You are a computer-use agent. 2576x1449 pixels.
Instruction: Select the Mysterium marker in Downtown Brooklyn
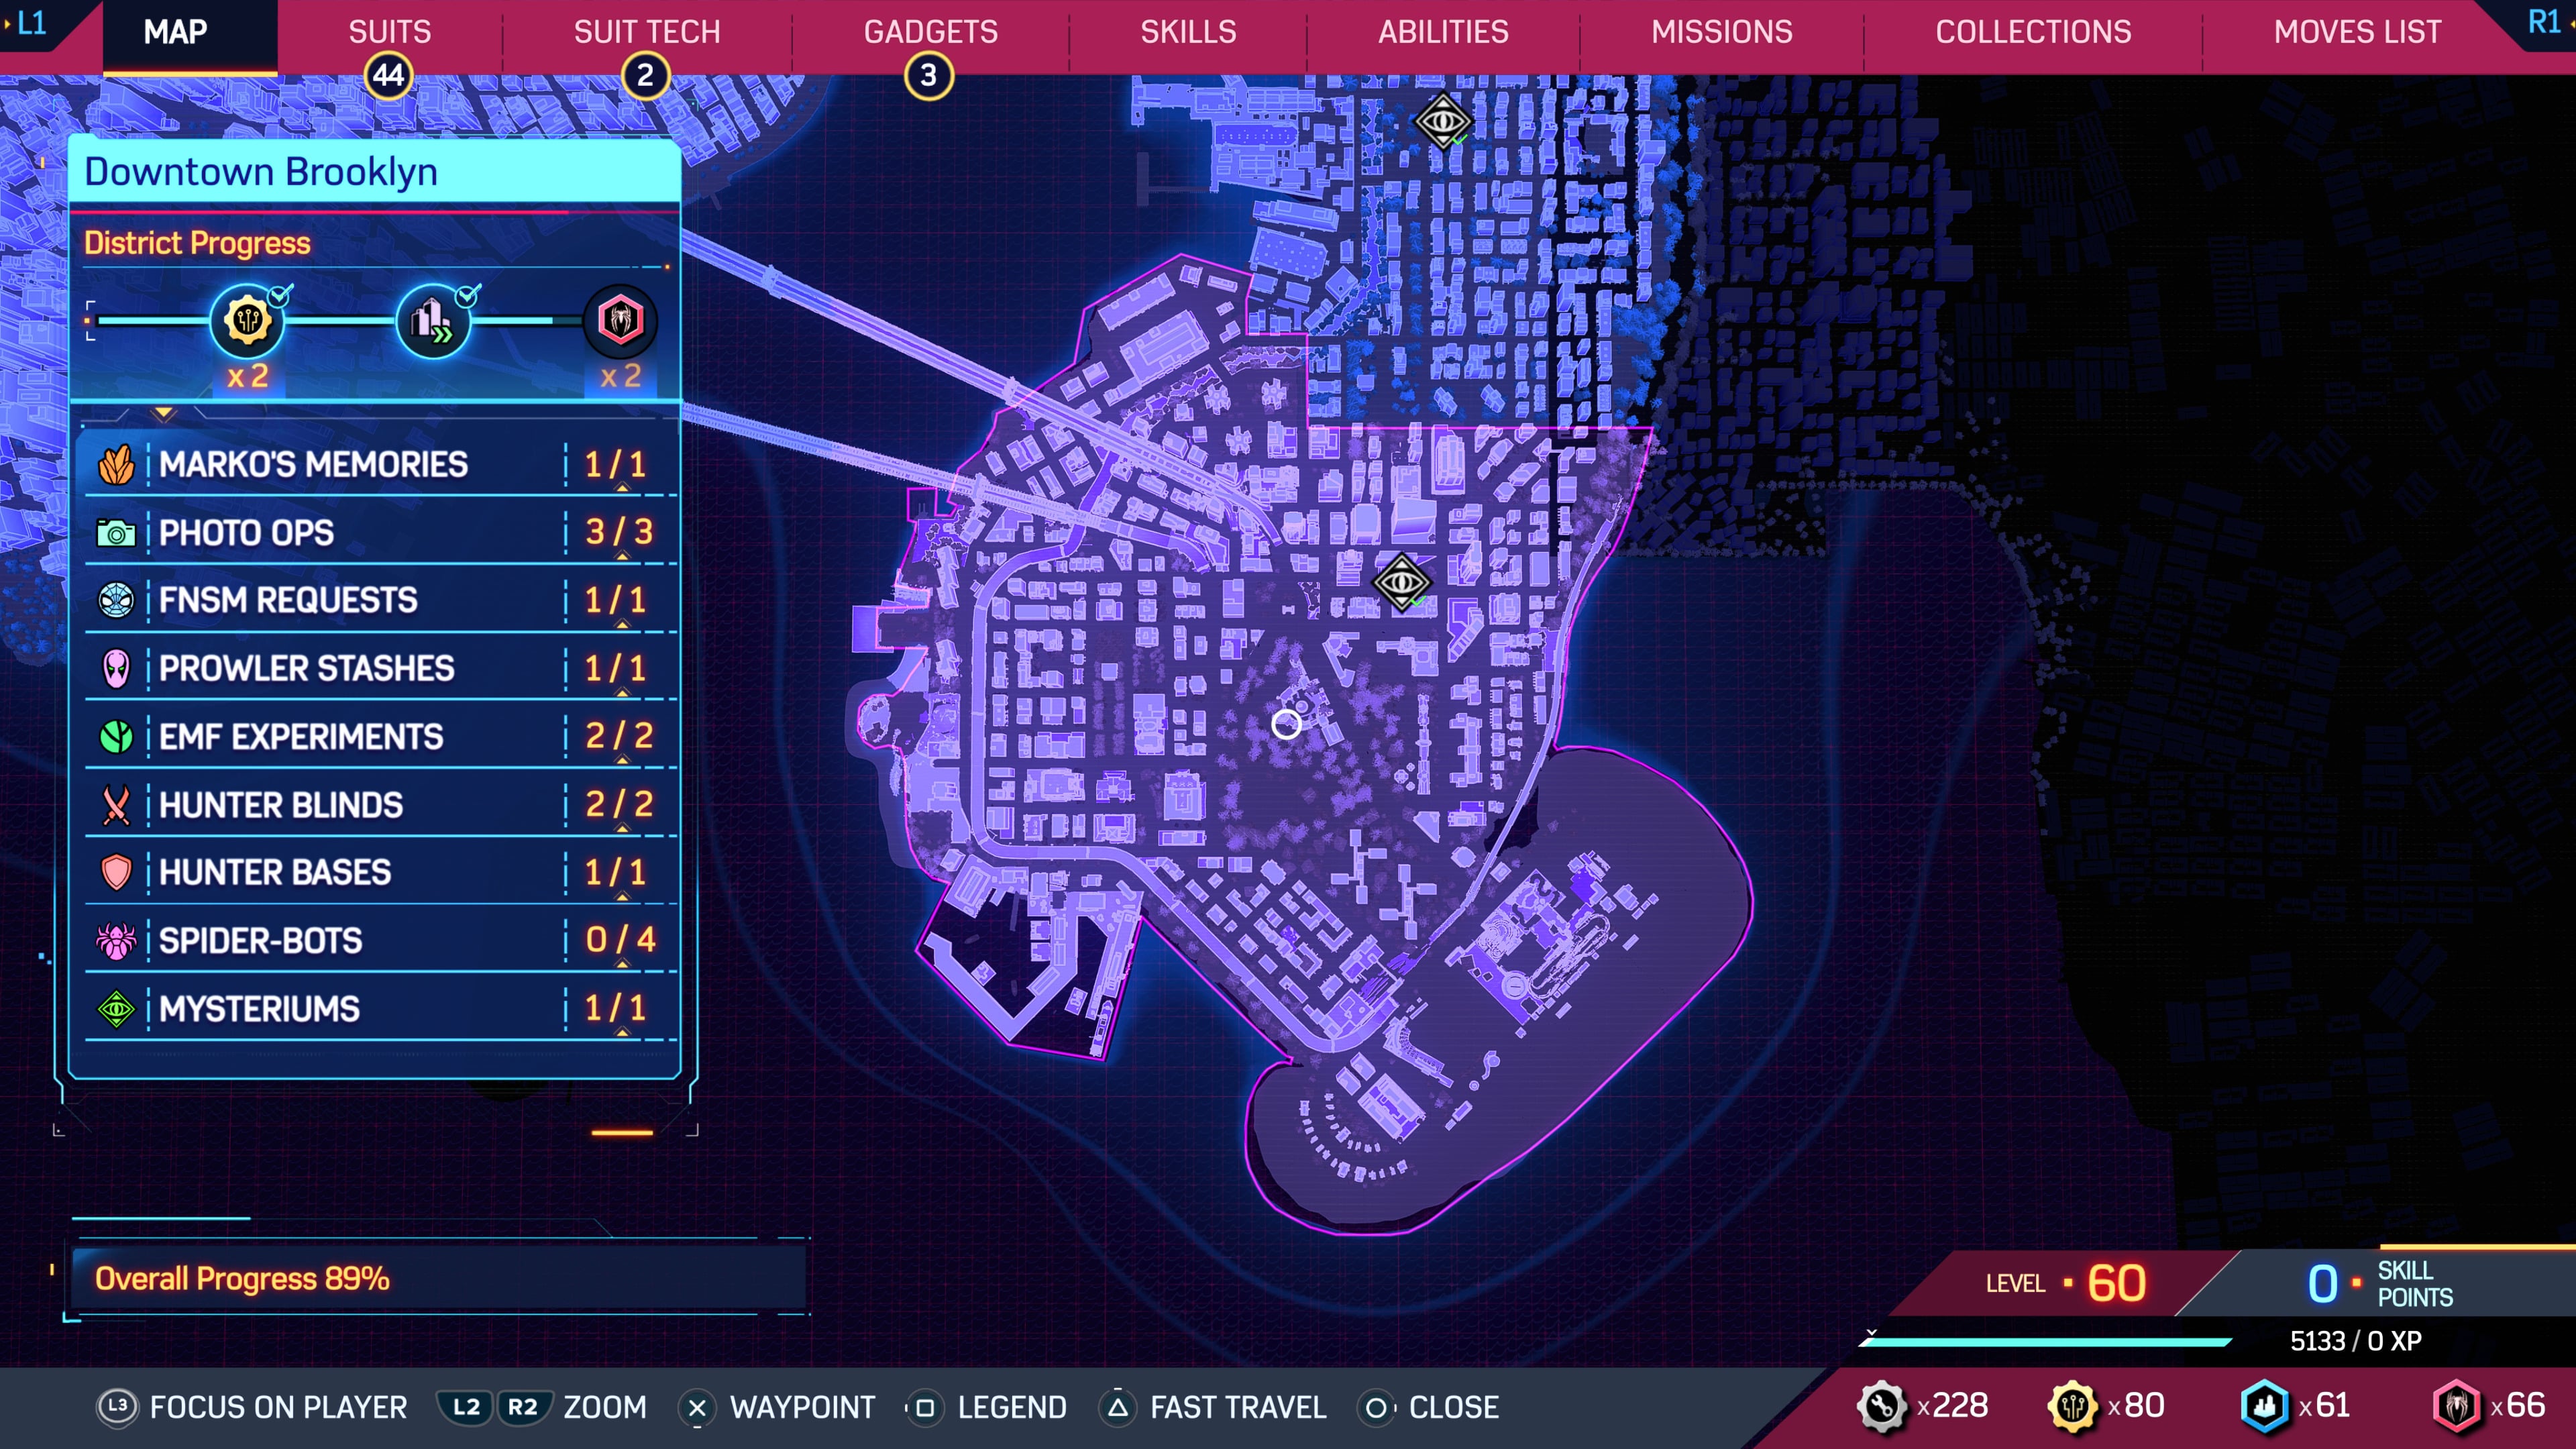[x=1401, y=581]
